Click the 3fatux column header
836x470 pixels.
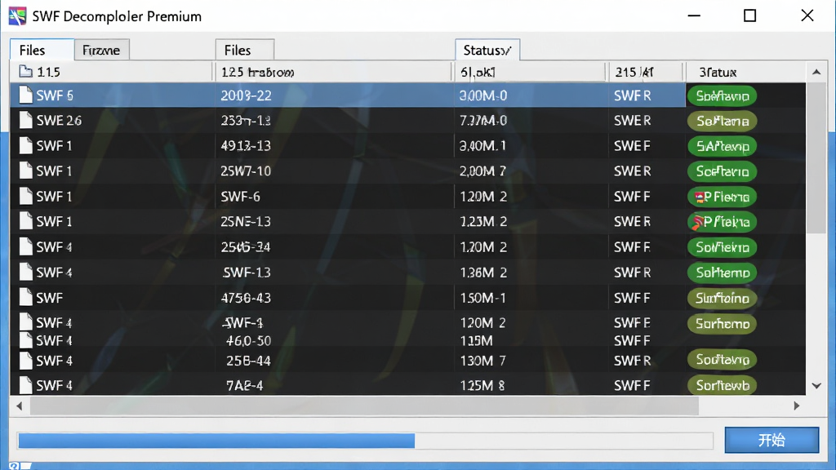click(746, 72)
